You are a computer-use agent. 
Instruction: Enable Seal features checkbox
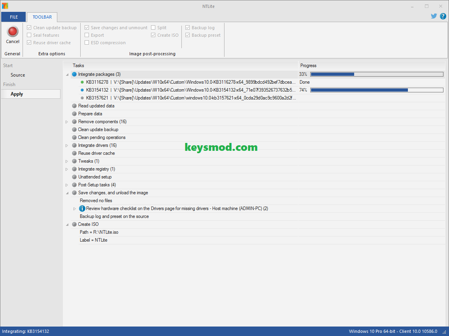pos(29,35)
